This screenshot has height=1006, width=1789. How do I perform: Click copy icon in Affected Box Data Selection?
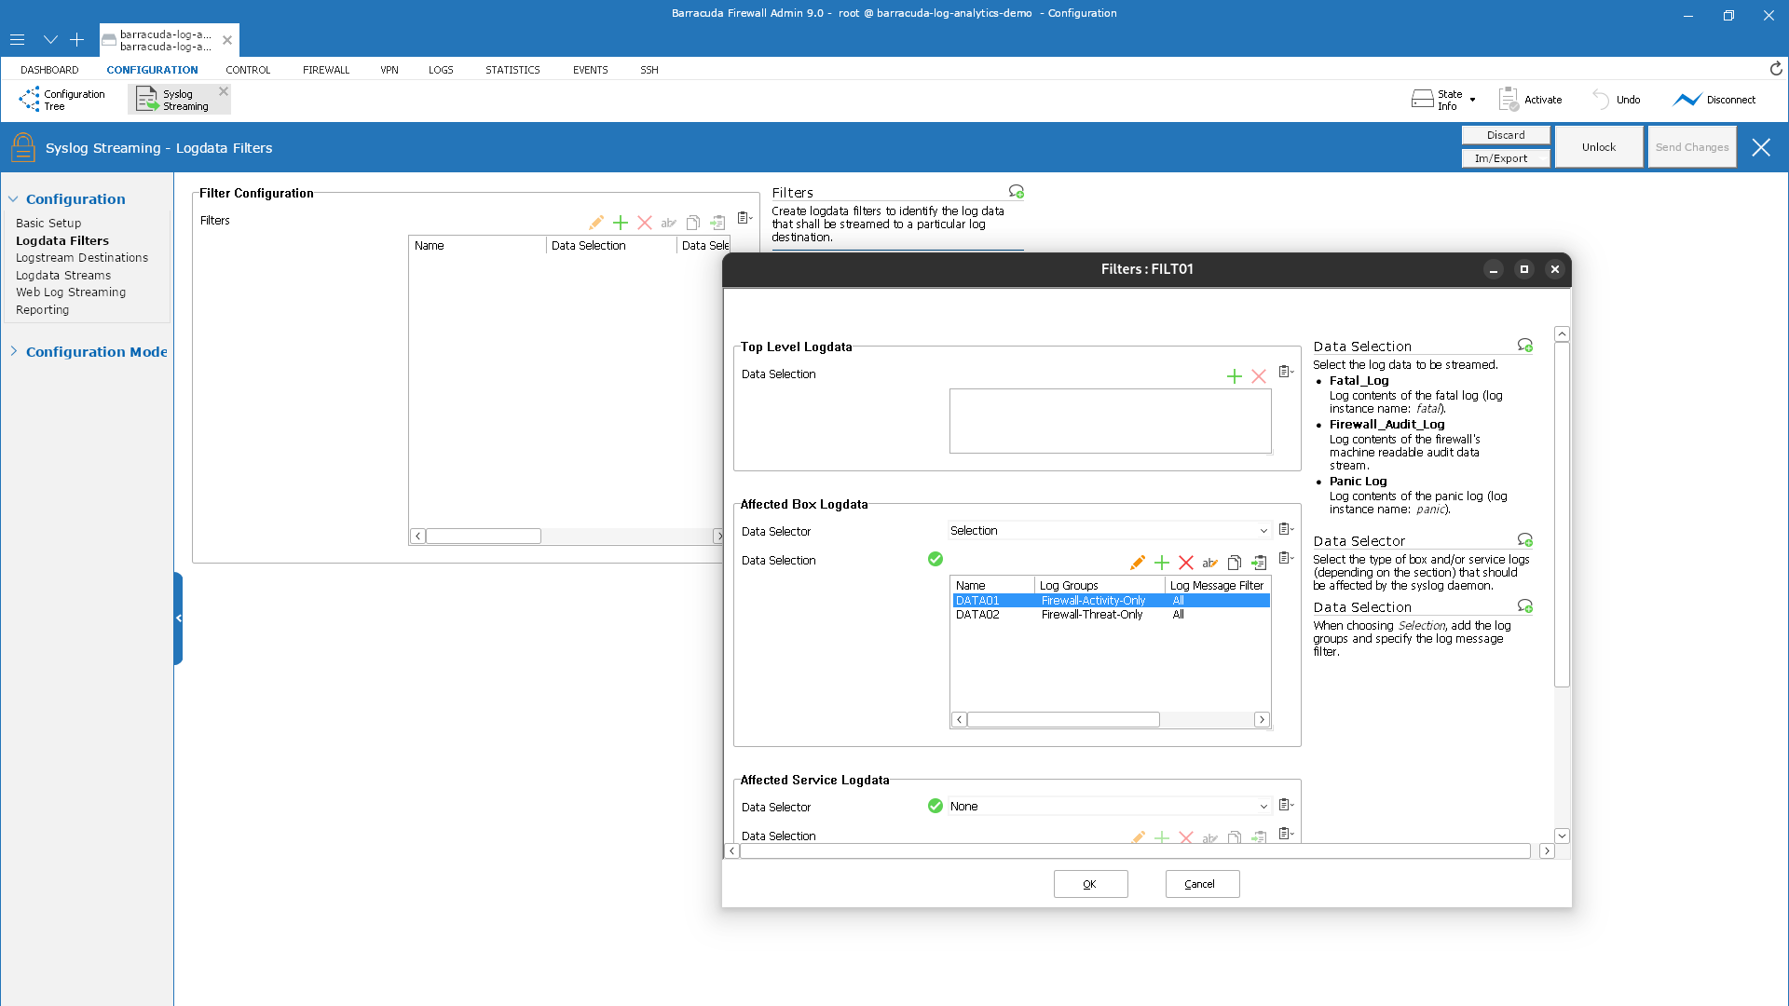(1235, 563)
